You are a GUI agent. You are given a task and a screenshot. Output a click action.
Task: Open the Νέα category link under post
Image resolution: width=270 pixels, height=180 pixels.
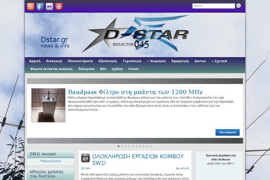pos(88,168)
